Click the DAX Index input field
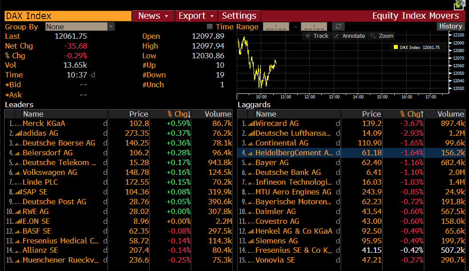469x271 pixels. (x=68, y=16)
